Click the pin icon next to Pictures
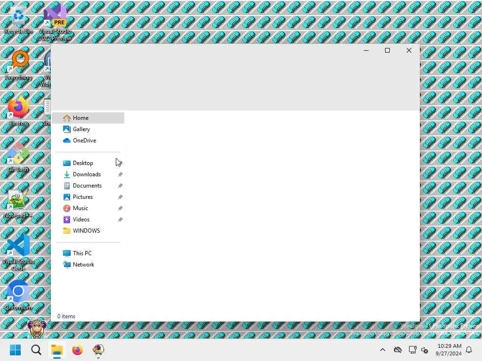 click(x=120, y=197)
